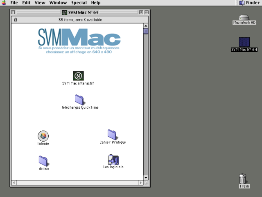Open the Window menu
The height and width of the screenshot is (197, 262).
click(x=58, y=3)
